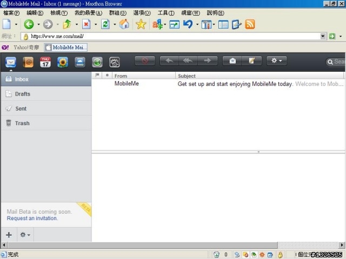This screenshot has width=346, height=259.
Task: Sort messages by From column header
Action: 144,76
